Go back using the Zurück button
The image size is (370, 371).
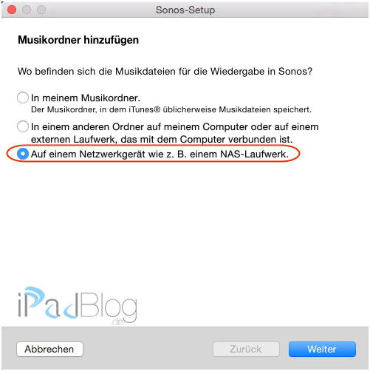click(x=246, y=349)
